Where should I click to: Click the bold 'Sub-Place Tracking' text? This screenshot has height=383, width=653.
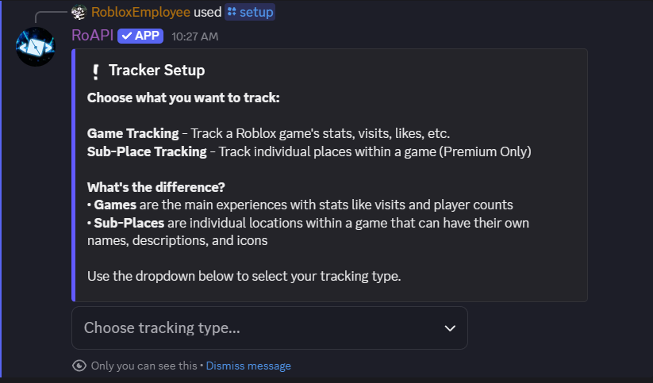147,151
